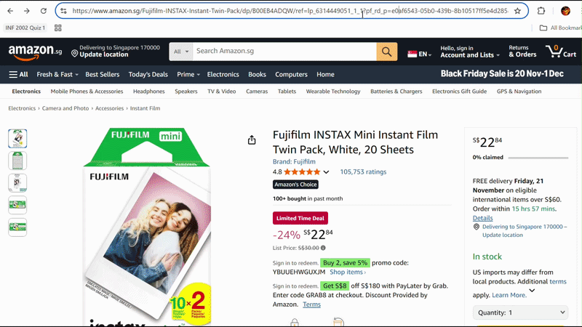Reload the current page
Viewport: 582px width, 327px height.
click(x=44, y=11)
